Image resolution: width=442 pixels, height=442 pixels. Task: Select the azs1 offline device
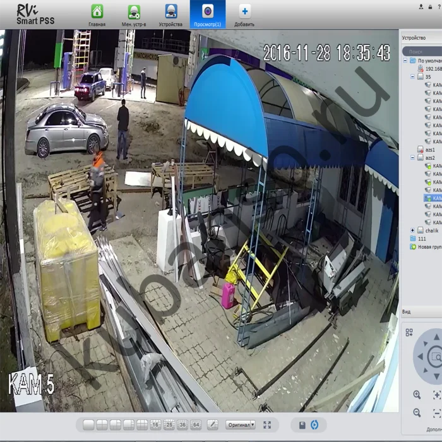click(x=426, y=150)
